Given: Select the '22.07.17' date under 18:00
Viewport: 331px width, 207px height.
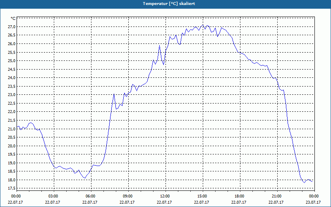Looking at the screenshot, I should [x=239, y=202].
